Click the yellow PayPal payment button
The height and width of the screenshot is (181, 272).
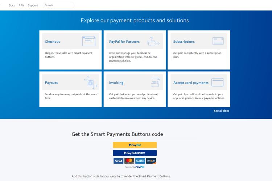(135, 145)
